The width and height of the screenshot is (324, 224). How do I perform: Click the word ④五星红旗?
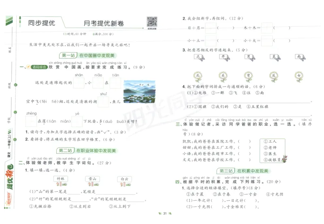point(257,107)
